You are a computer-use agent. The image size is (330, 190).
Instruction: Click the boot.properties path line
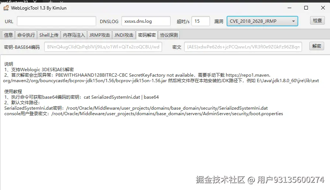pyautogui.click(x=144, y=114)
